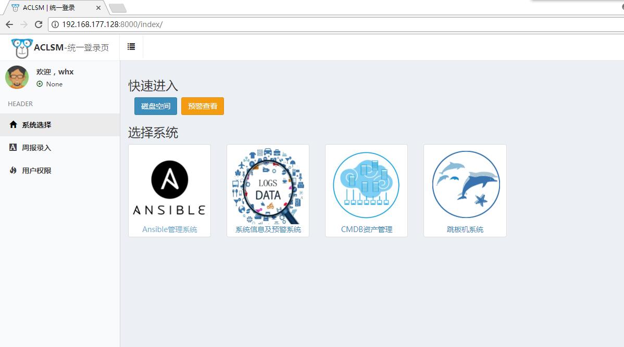Open the Ansible管理系统 link
Viewport: 624px width, 347px height.
[169, 229]
